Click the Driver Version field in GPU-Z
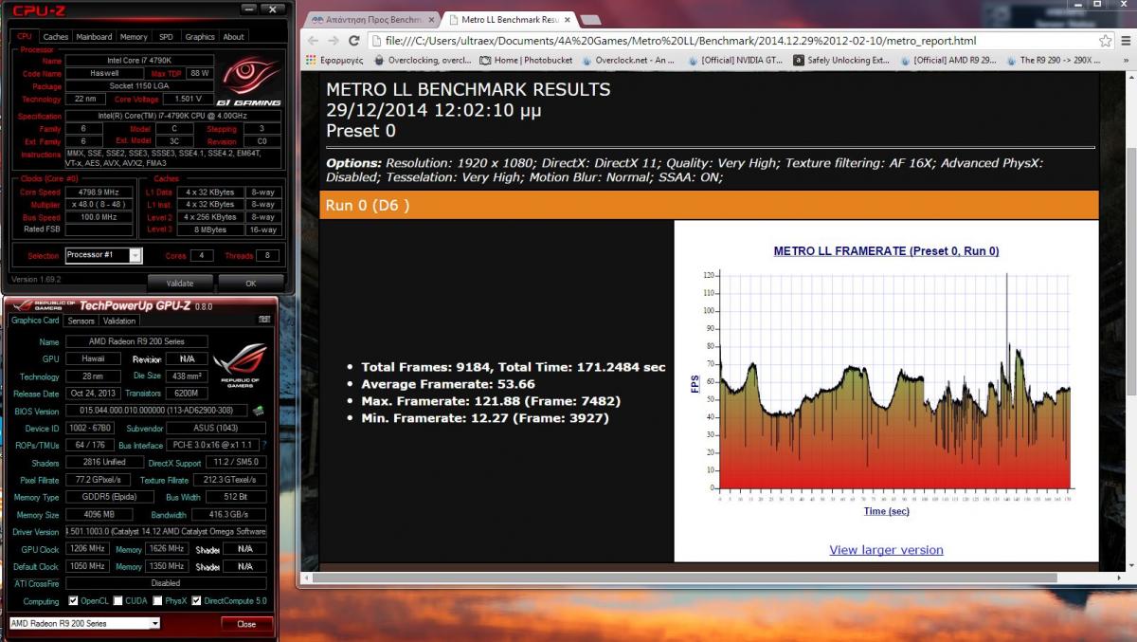This screenshot has height=642, width=1137. 166,532
